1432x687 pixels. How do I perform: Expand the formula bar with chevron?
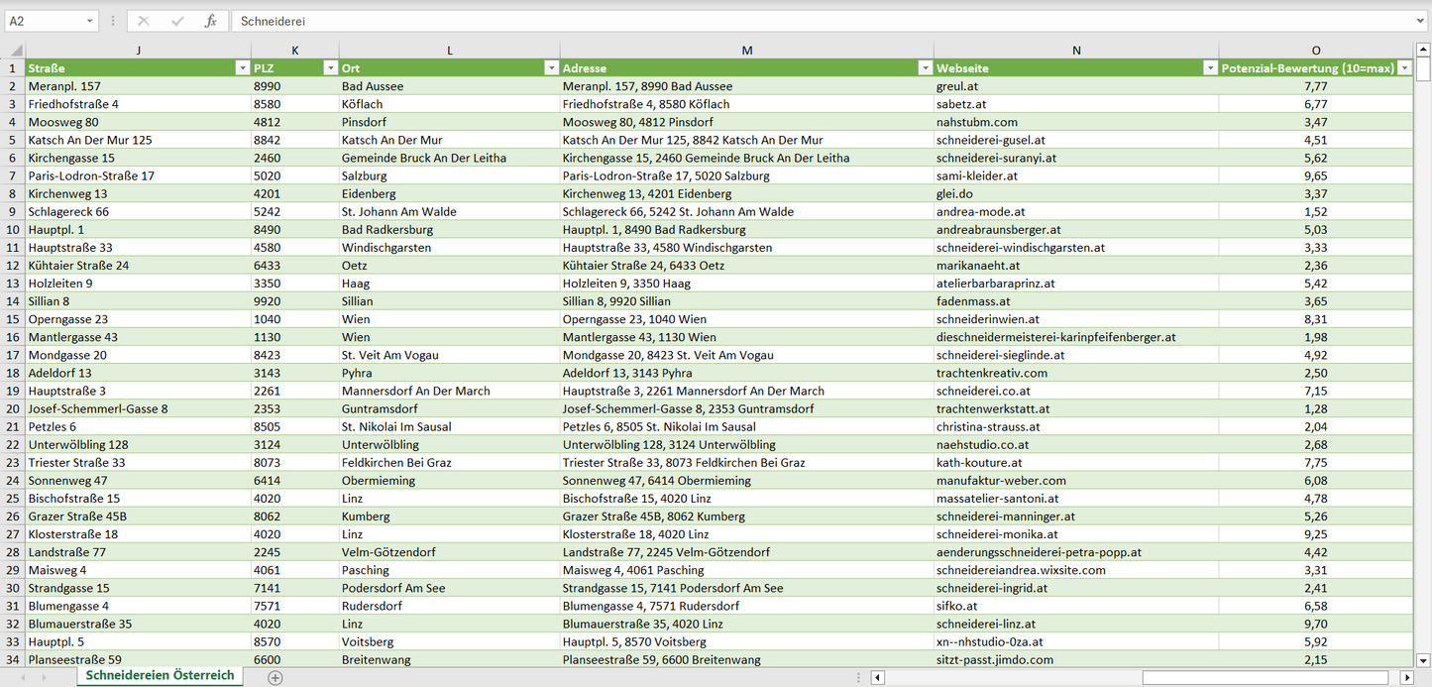coord(1421,21)
